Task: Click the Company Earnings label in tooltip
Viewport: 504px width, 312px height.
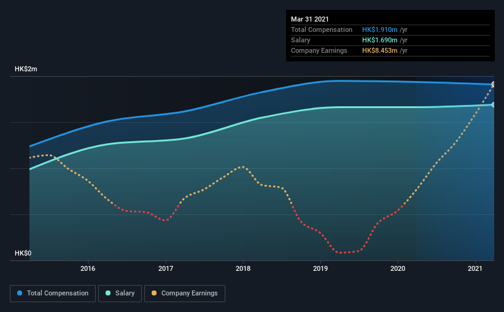Action: (x=319, y=50)
